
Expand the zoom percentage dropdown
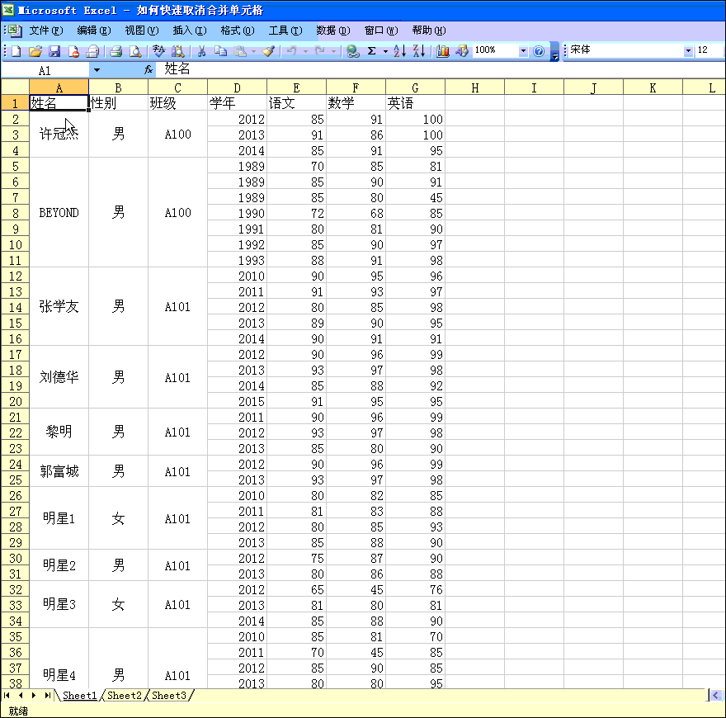(523, 51)
